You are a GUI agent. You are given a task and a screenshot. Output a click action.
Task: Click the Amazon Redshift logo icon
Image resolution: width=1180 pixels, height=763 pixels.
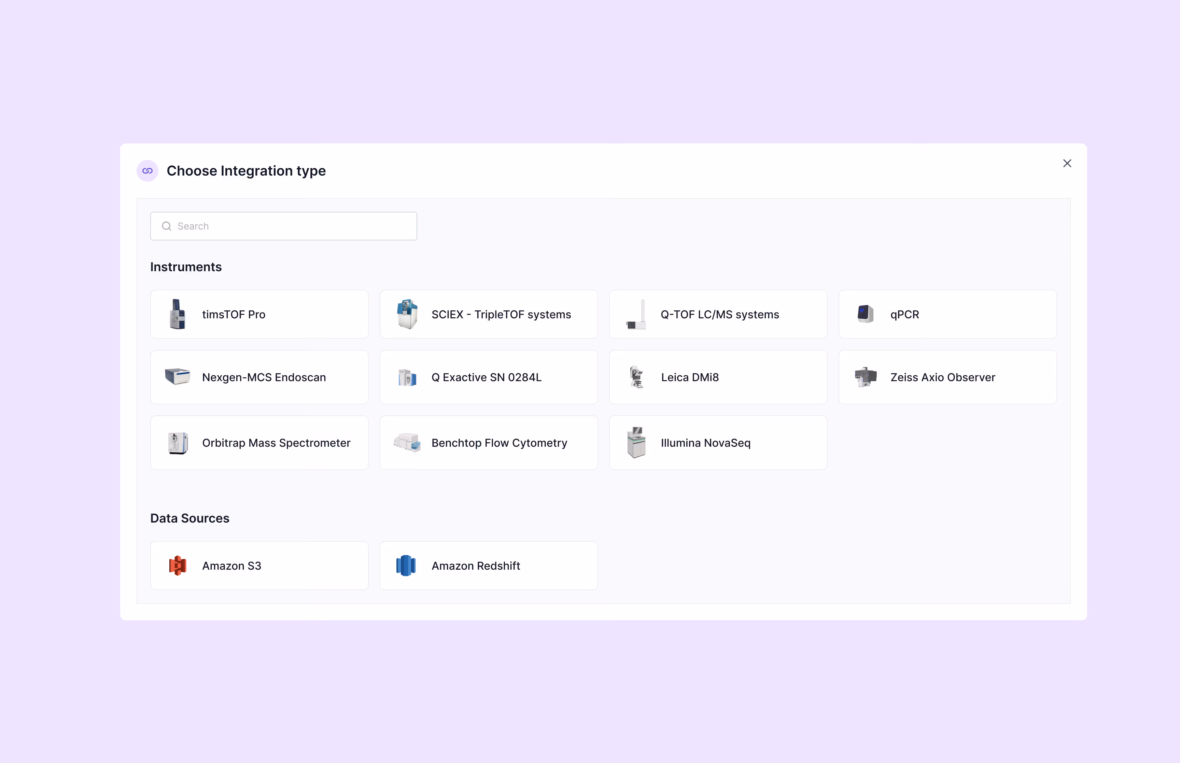pos(406,565)
